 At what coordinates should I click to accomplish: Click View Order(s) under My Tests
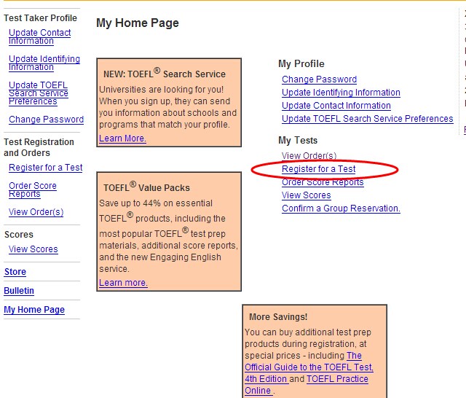(309, 156)
